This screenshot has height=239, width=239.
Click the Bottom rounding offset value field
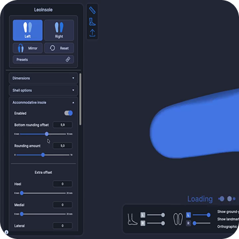click(63, 125)
